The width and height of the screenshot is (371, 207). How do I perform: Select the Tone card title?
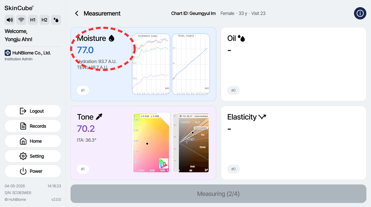[85, 117]
